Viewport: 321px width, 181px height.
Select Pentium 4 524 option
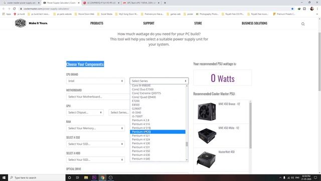[157, 139]
